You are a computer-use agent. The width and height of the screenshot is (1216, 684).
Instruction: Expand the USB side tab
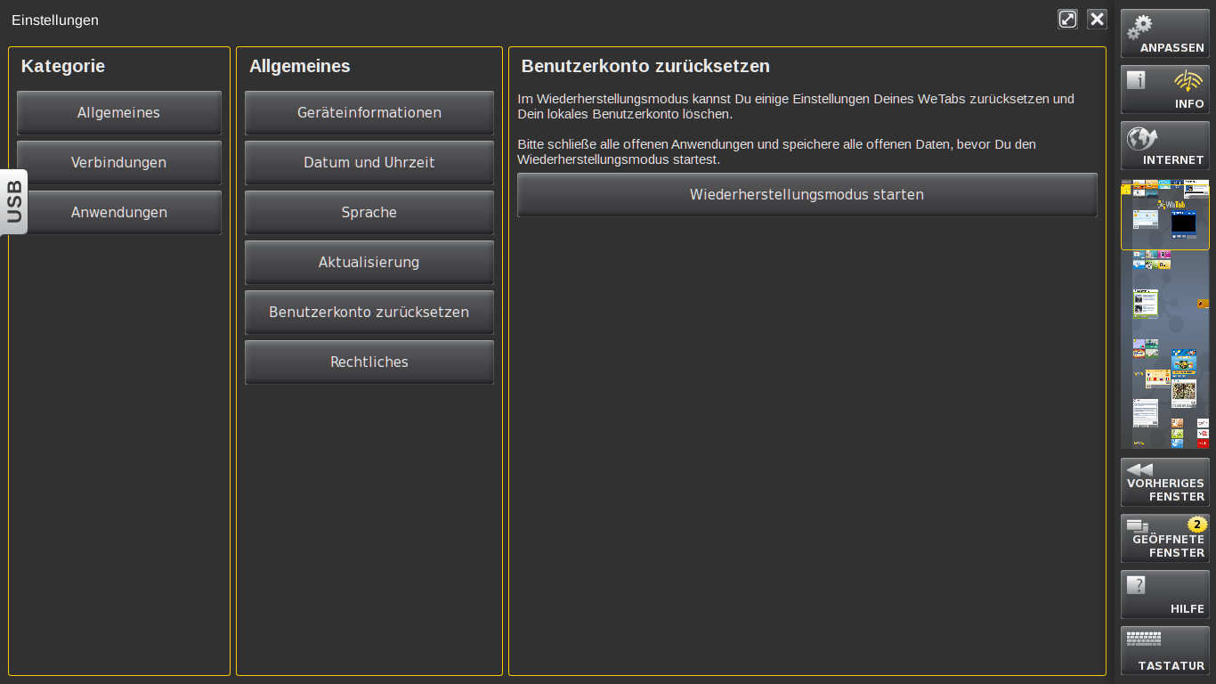tap(14, 202)
